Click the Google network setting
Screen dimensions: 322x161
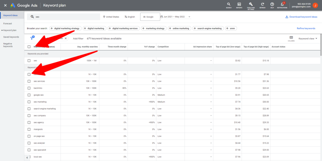point(150,17)
